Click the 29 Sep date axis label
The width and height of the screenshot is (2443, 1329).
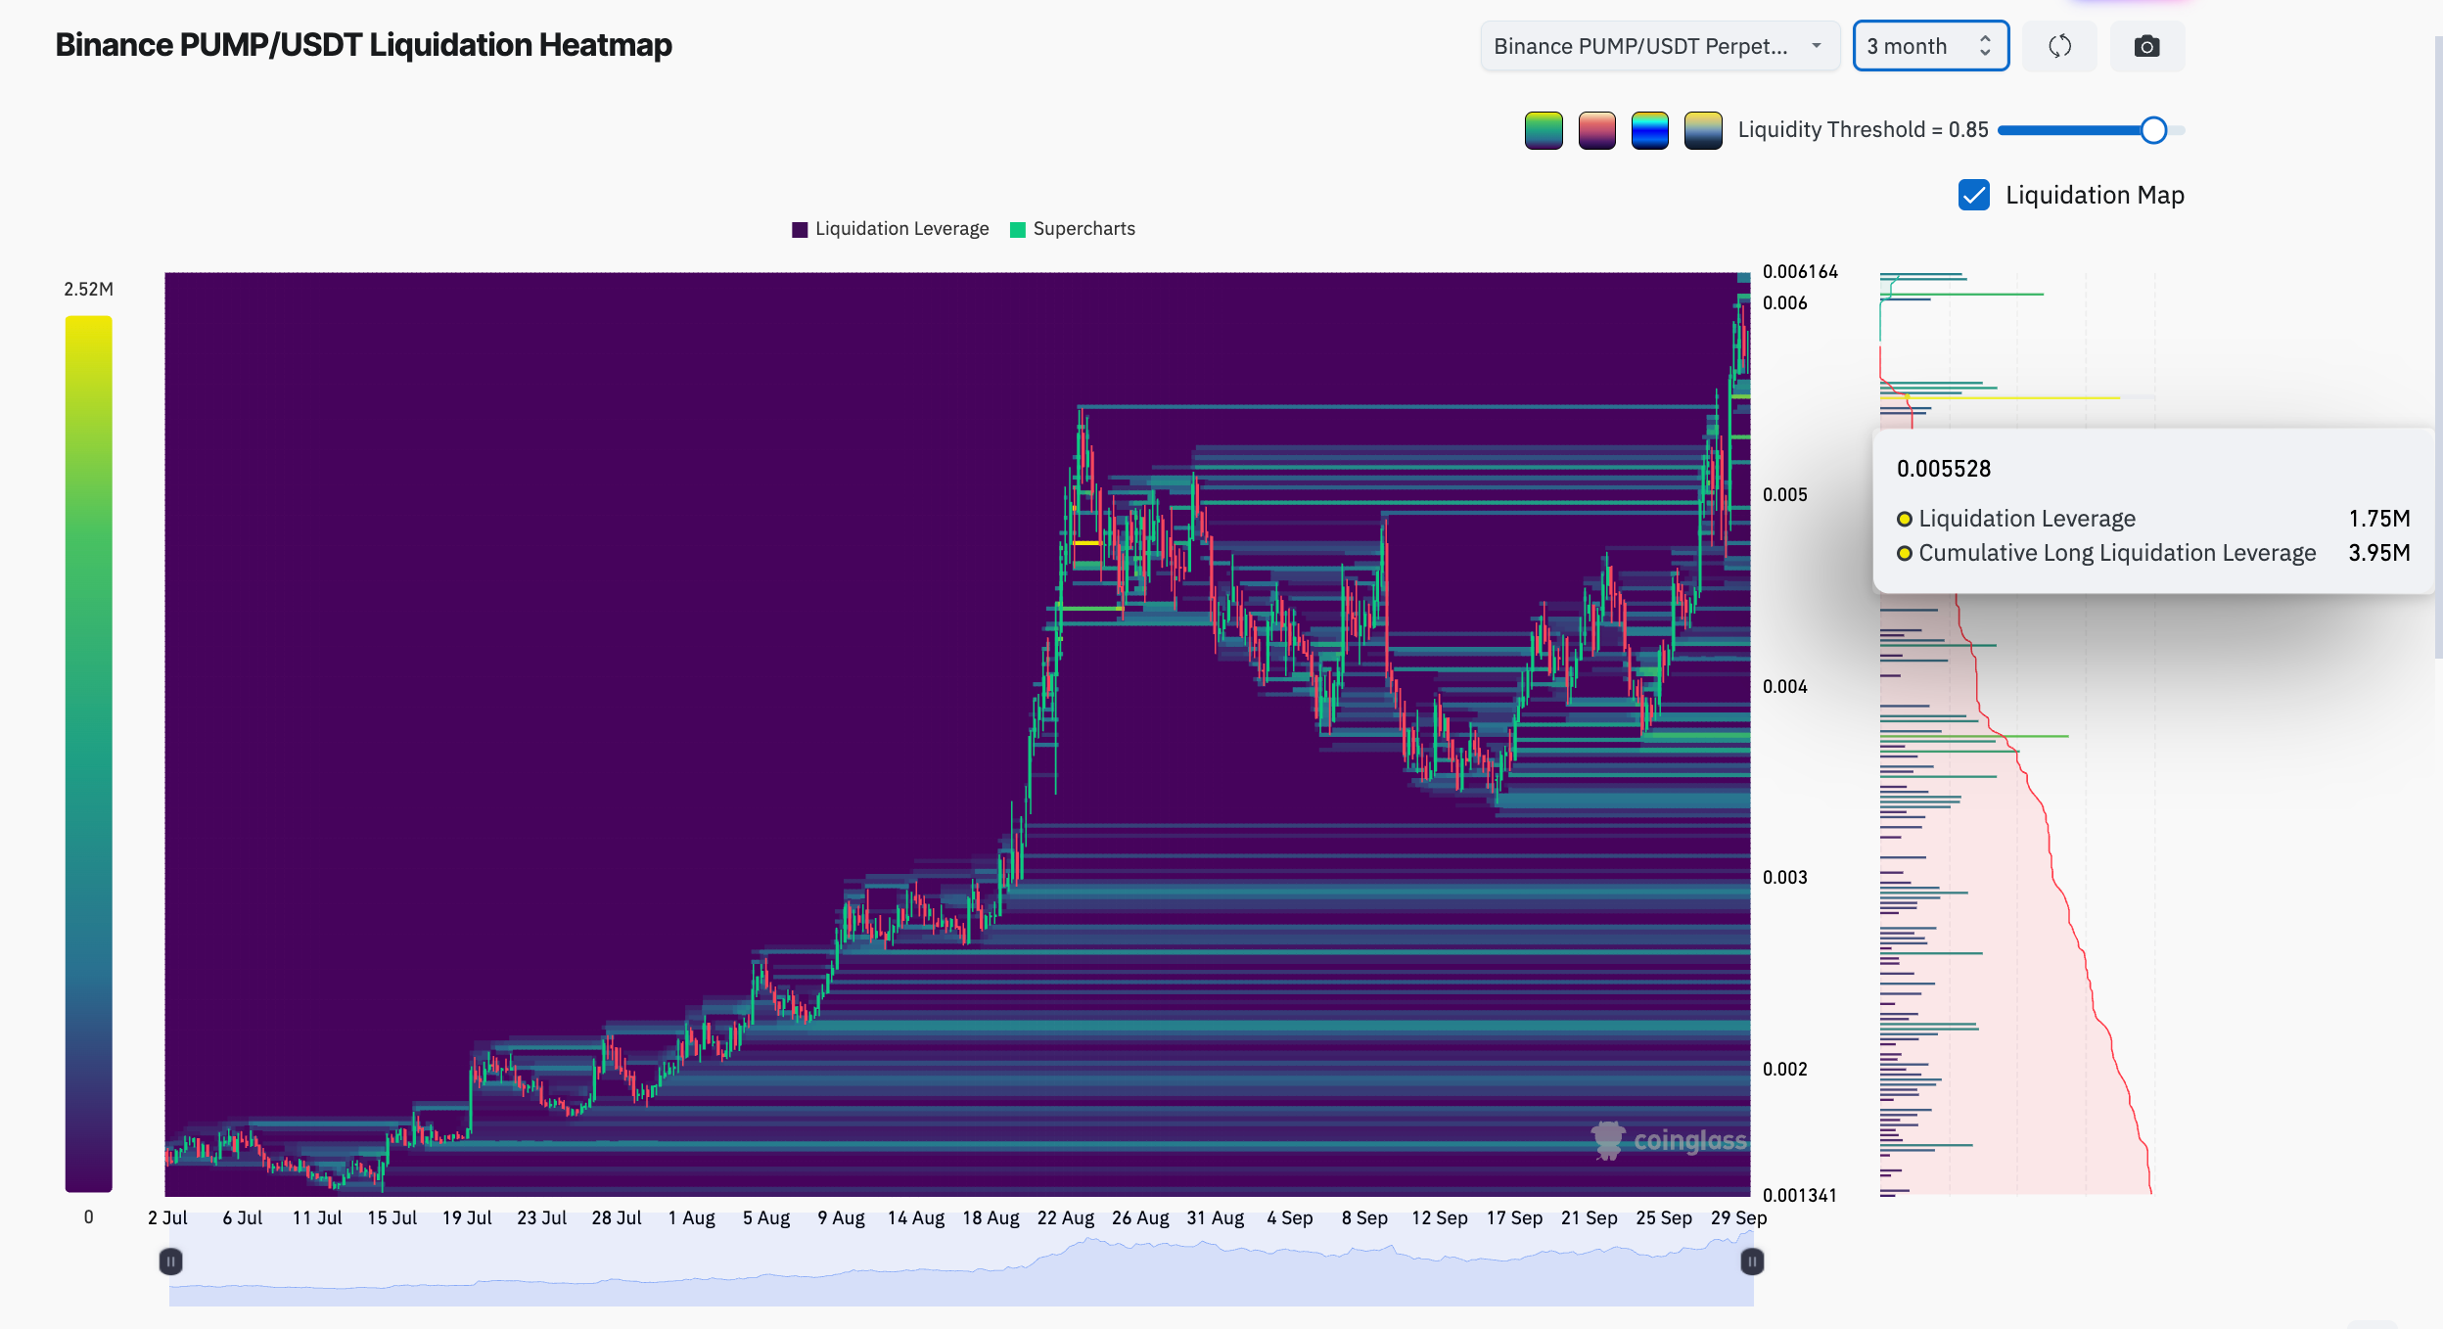click(x=1738, y=1217)
